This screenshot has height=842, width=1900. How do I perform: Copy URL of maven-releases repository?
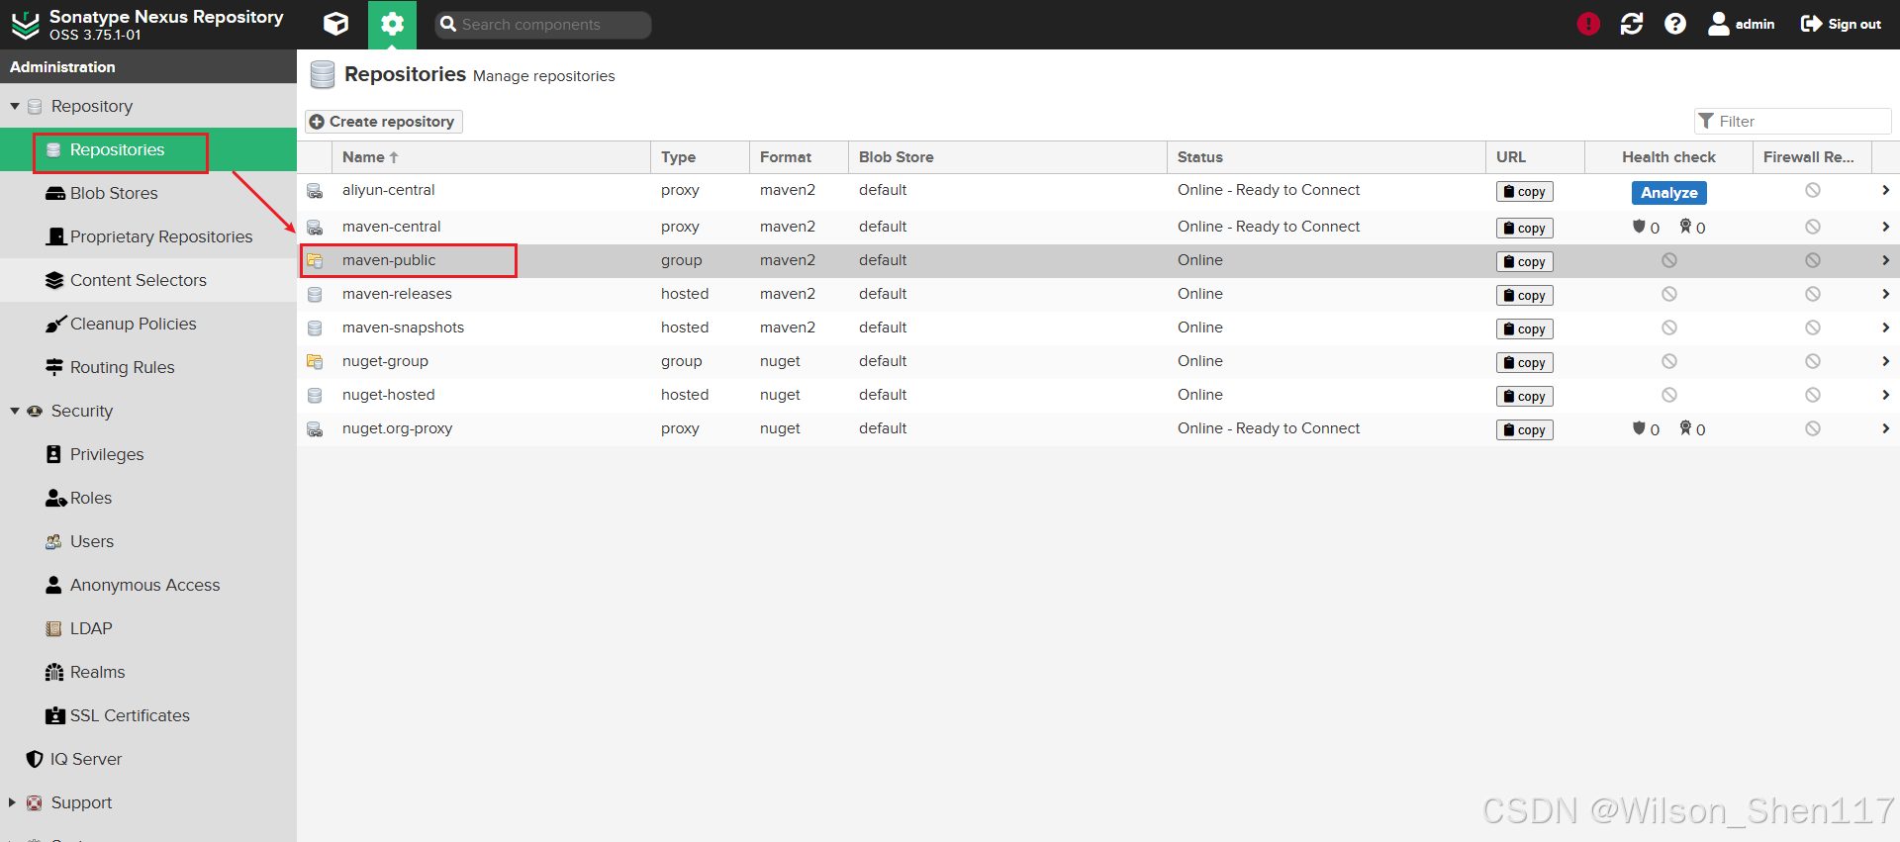click(1524, 296)
